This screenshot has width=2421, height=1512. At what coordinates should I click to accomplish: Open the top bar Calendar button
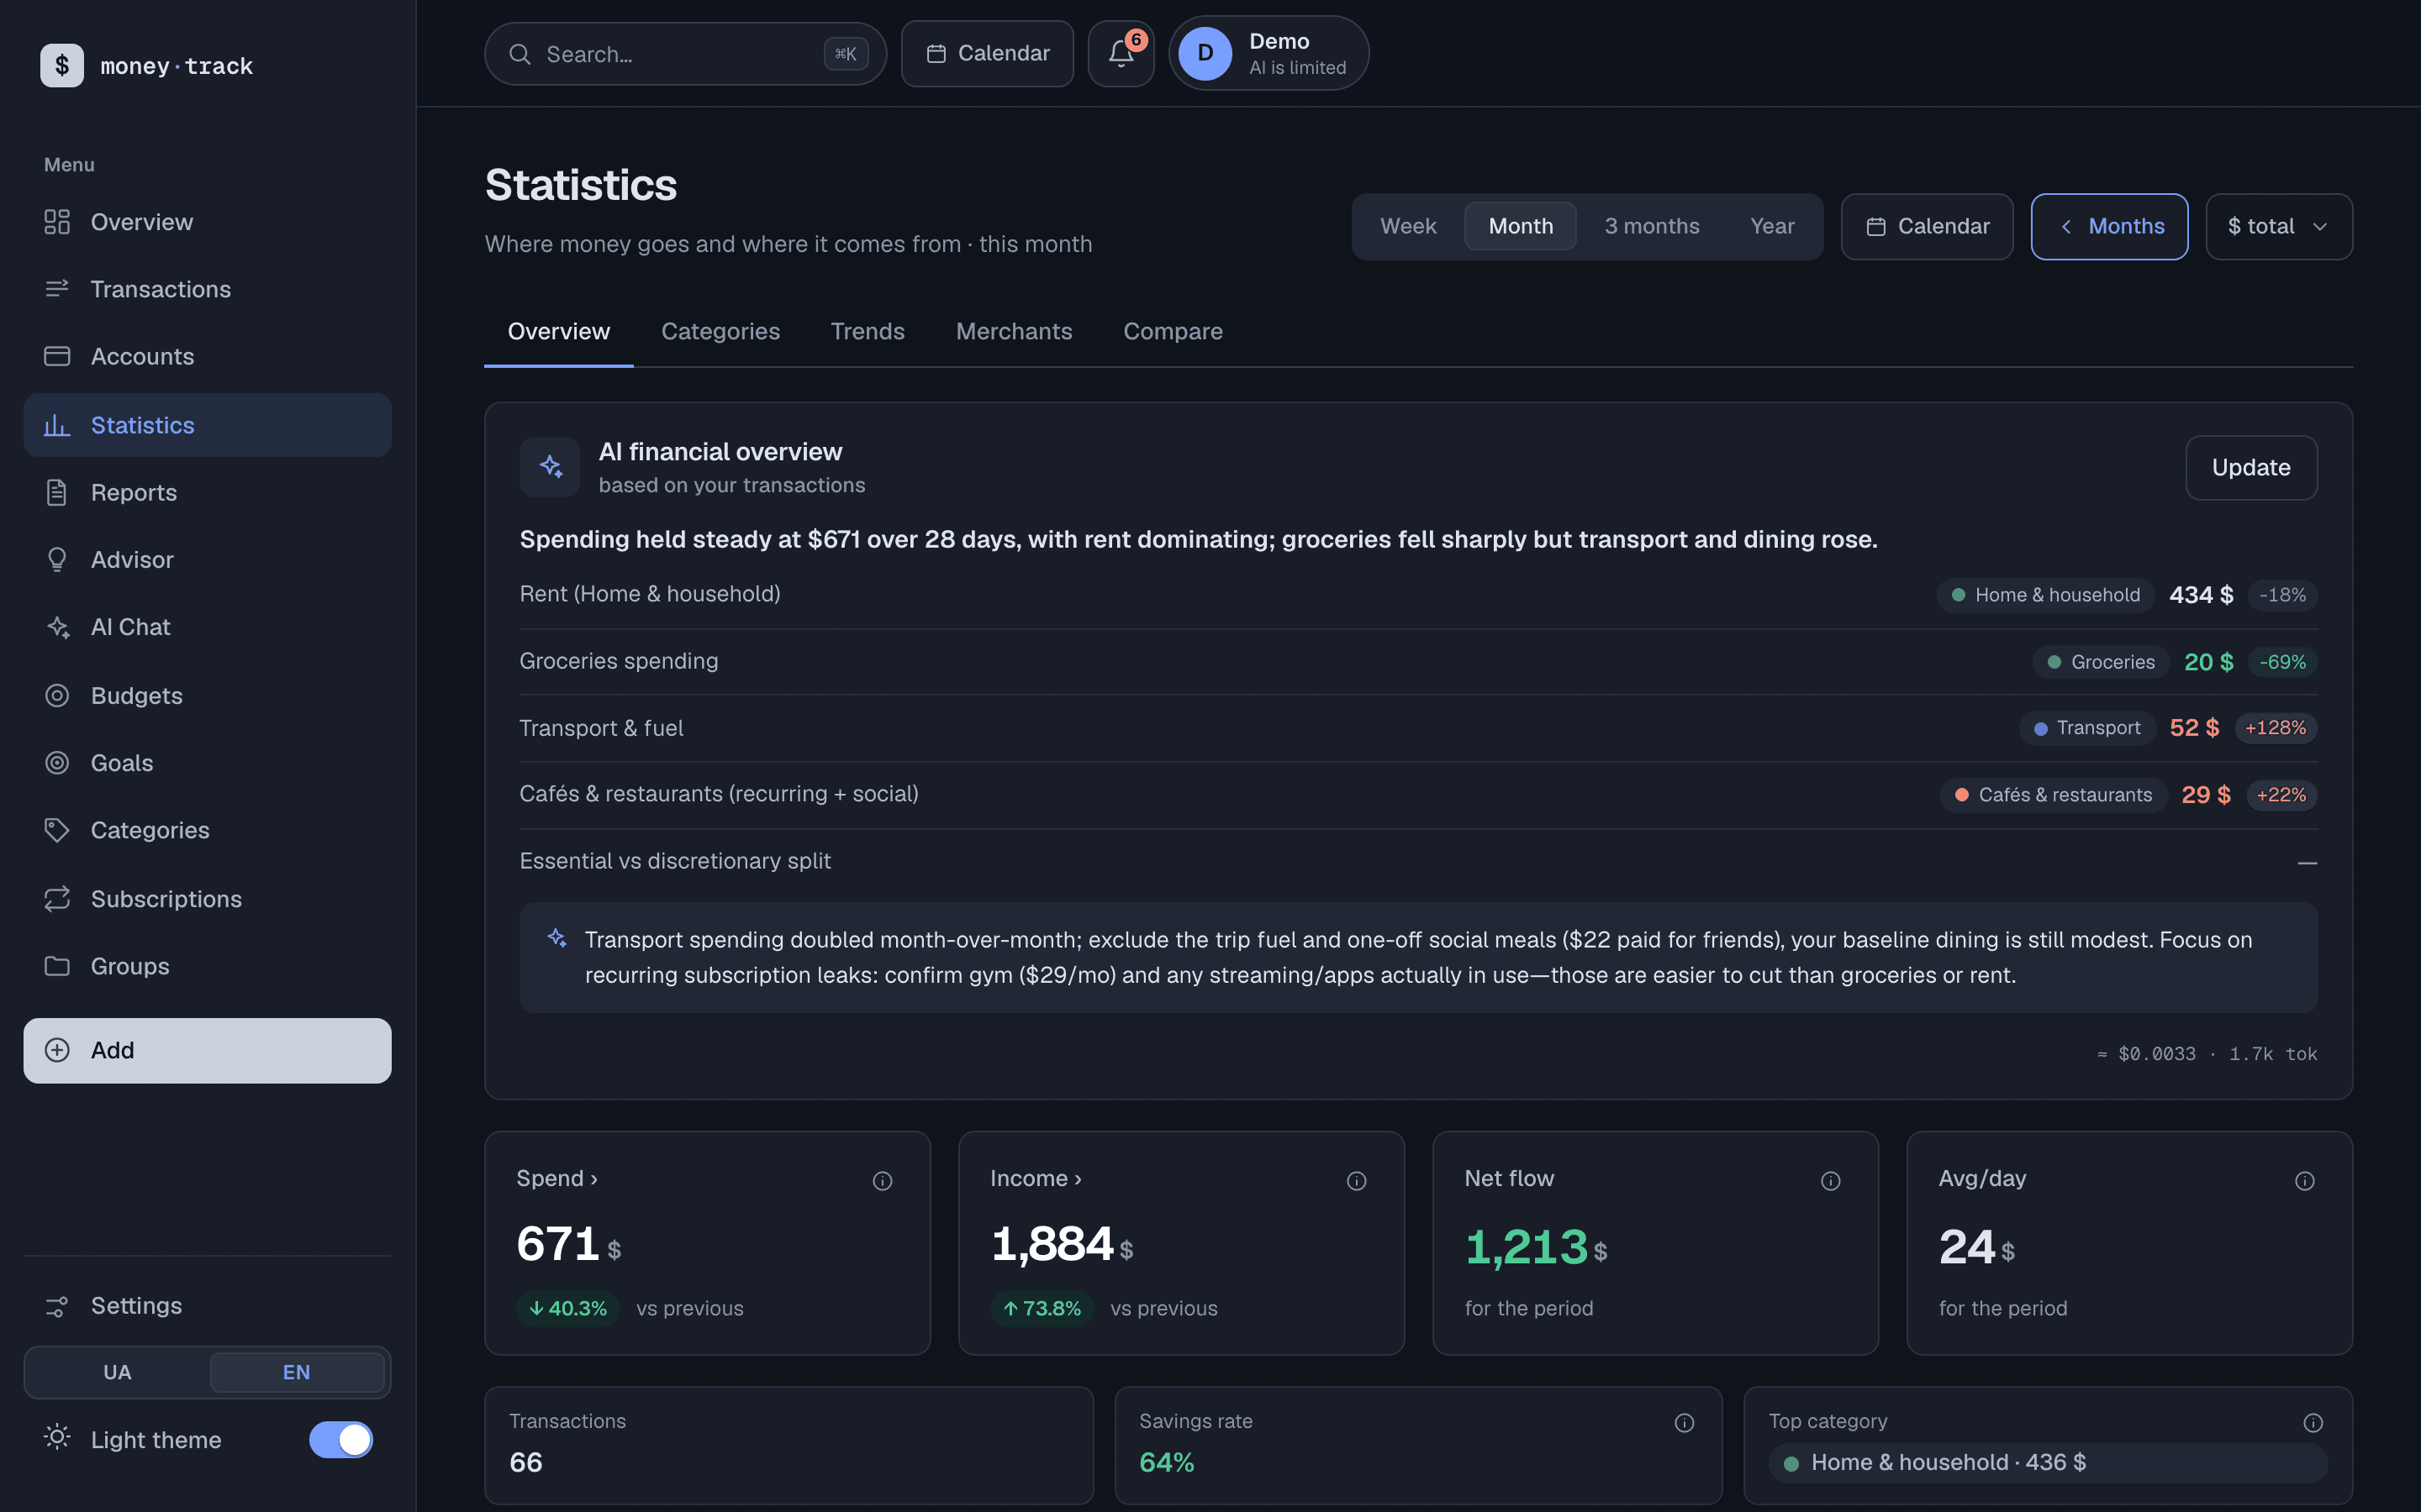pos(988,53)
